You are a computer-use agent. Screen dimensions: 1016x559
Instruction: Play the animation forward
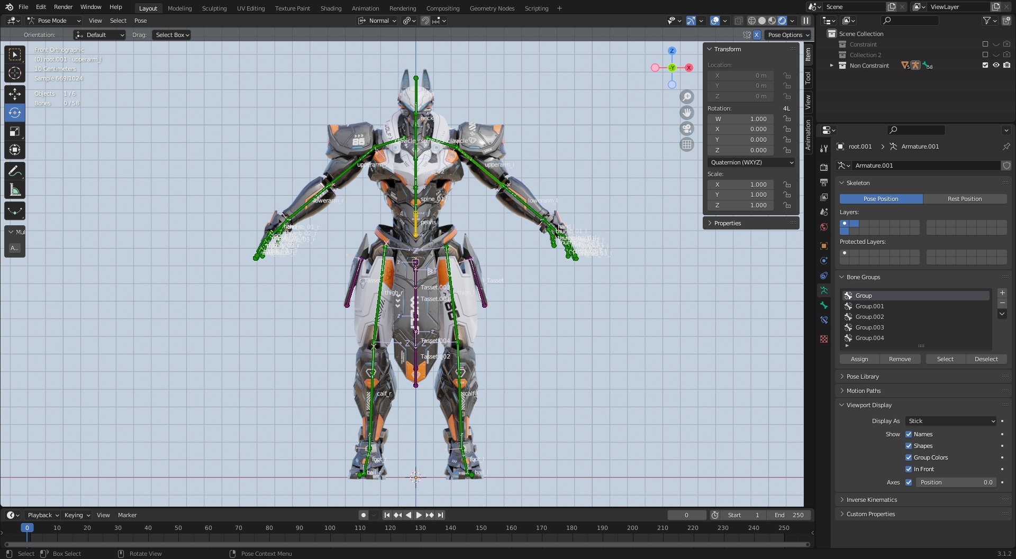419,515
